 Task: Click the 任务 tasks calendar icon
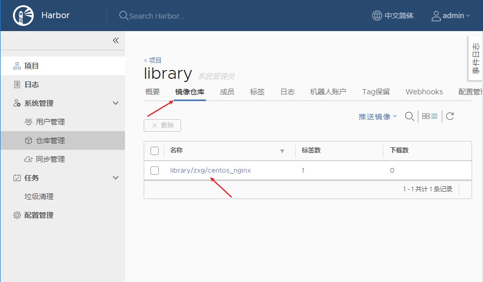[x=17, y=178]
